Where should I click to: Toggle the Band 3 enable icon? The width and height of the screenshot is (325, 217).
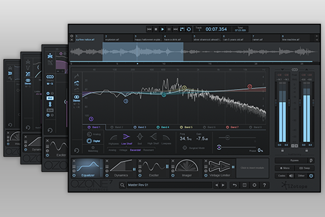135,127
